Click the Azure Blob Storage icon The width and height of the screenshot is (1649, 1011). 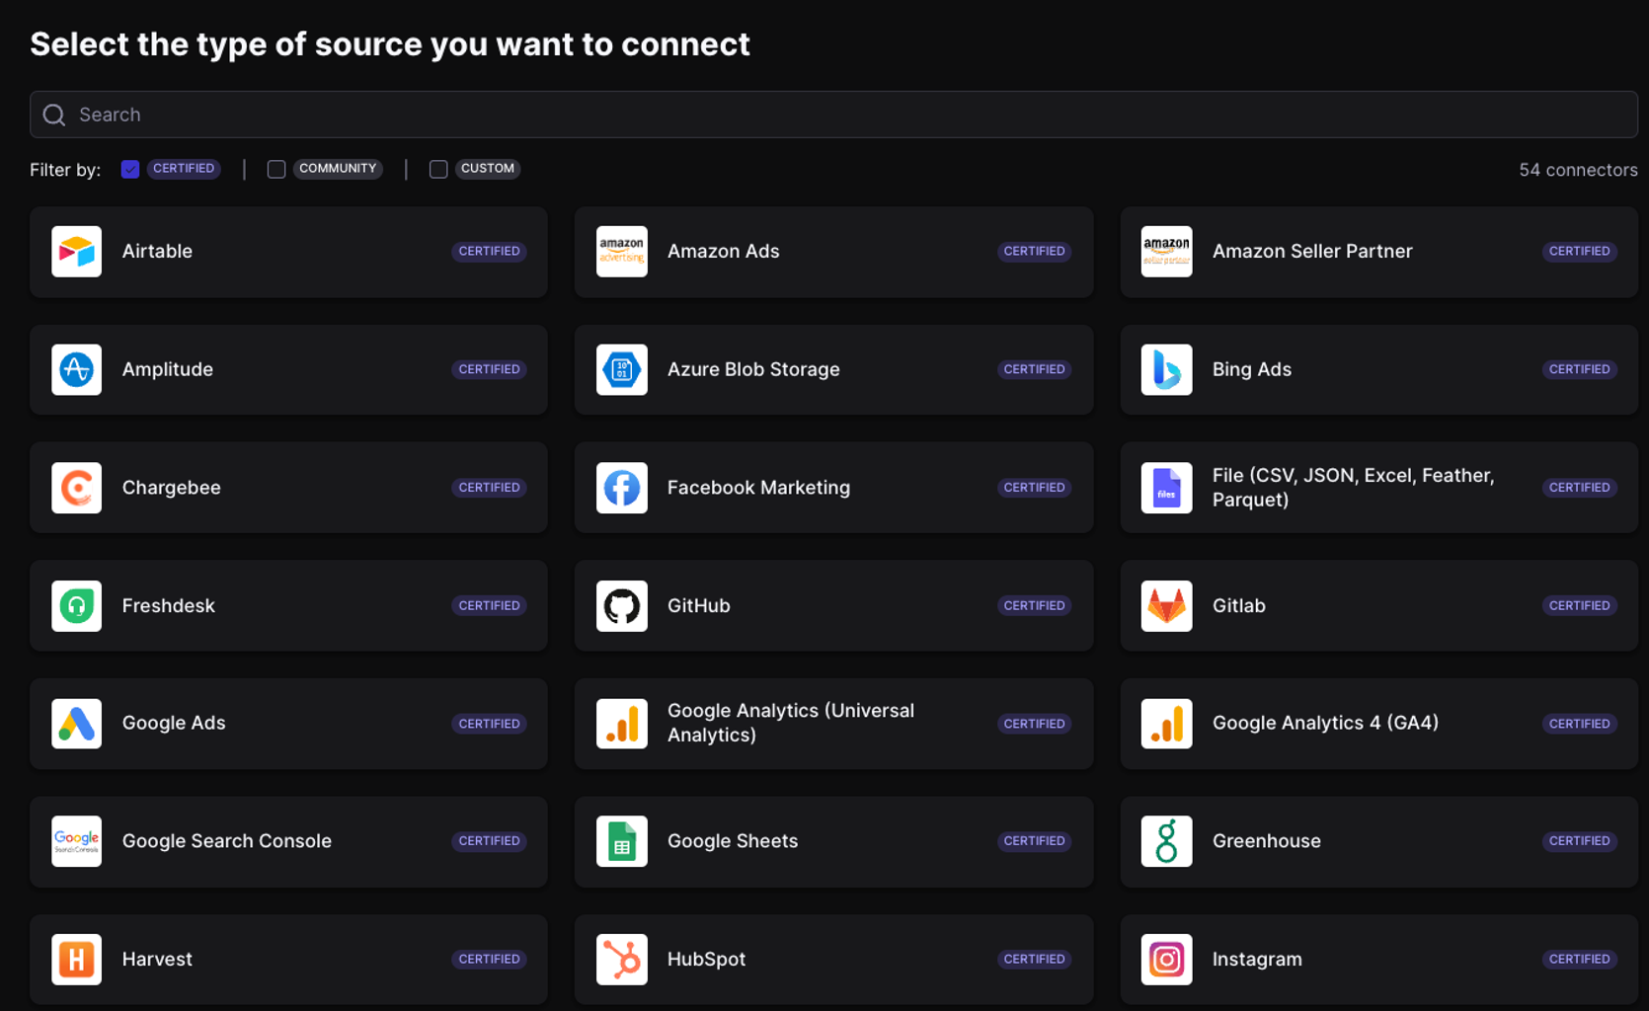tap(621, 369)
